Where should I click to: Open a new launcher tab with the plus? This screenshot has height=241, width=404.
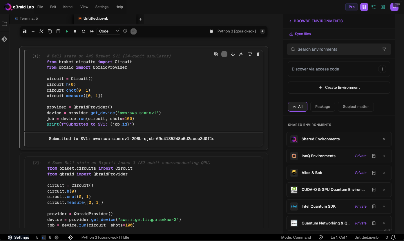coord(140,19)
